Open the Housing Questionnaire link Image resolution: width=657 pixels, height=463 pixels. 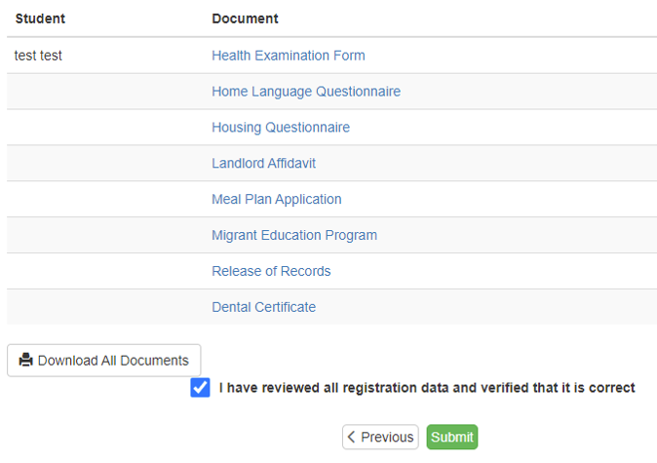(280, 128)
